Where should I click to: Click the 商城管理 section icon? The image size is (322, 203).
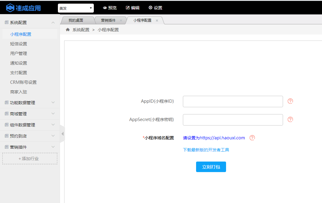(7, 114)
